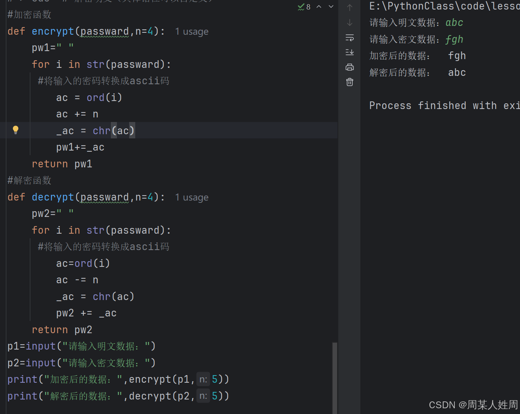The image size is (520, 414).
Task: Click the 'pw1+=_ac' code line
Action: 80,148
